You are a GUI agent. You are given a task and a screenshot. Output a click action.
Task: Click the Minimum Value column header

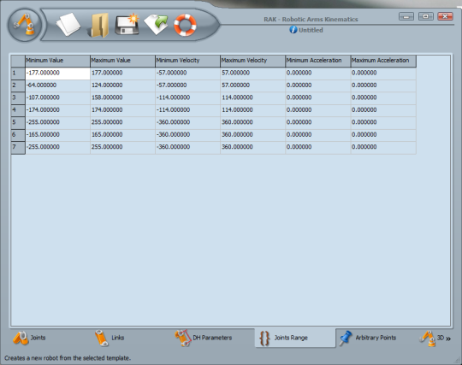57,61
